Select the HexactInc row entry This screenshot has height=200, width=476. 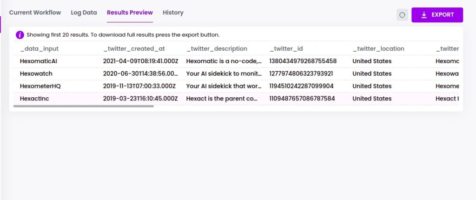pos(34,99)
